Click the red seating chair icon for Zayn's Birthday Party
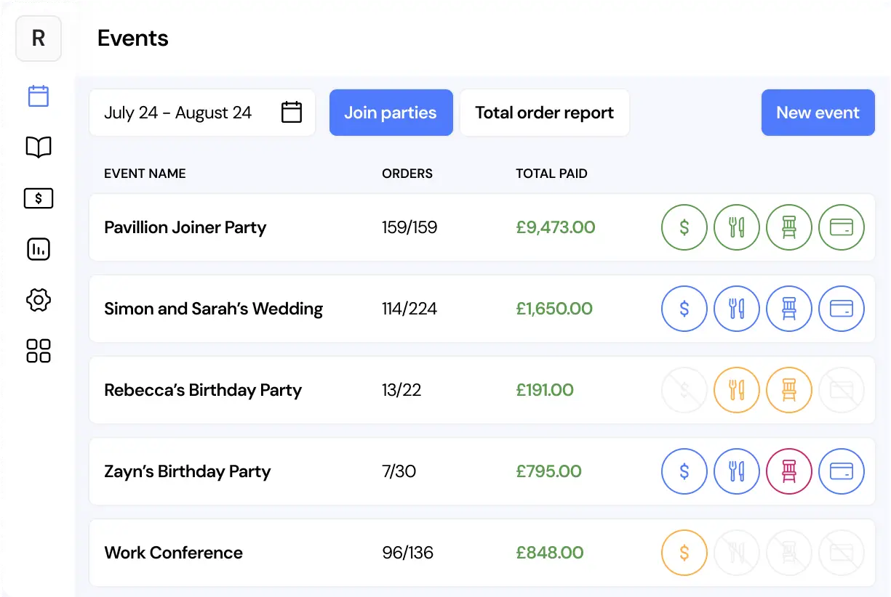Image resolution: width=891 pixels, height=597 pixels. click(x=788, y=471)
